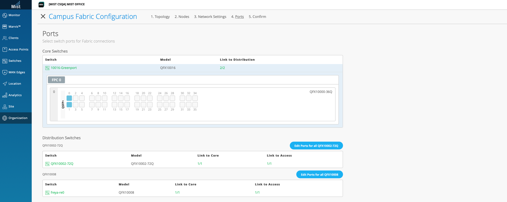
Task: Go to the Topology step
Action: (x=160, y=17)
